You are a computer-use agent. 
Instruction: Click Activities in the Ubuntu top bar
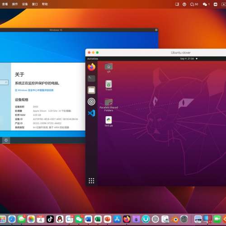coord(93,59)
